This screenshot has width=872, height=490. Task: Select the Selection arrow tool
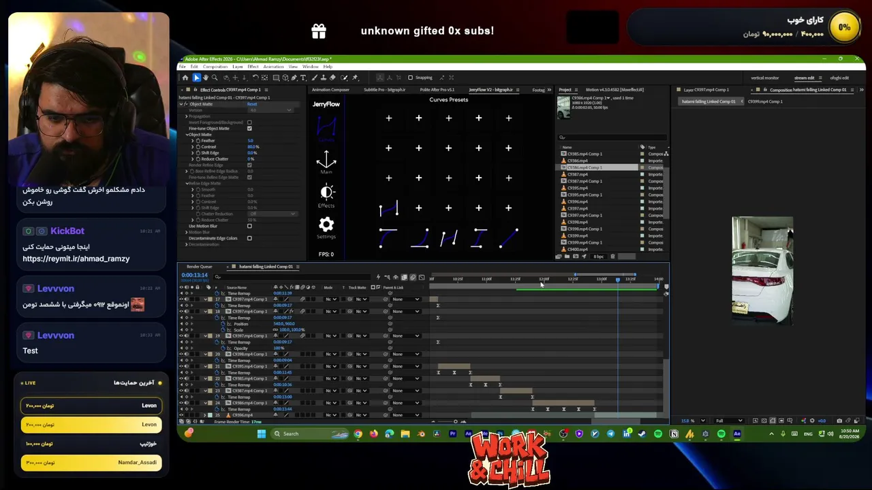click(x=197, y=78)
